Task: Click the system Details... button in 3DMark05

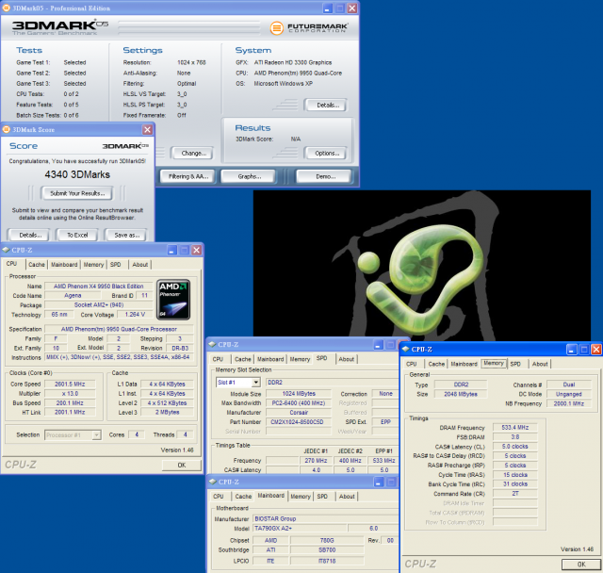Action: [325, 105]
